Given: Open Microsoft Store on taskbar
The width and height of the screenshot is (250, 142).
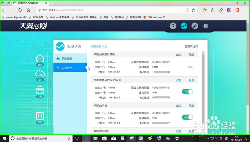Looking at the screenshot, I should [104, 138].
